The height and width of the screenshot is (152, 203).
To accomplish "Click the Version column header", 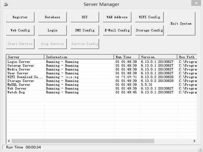I will point(158,57).
